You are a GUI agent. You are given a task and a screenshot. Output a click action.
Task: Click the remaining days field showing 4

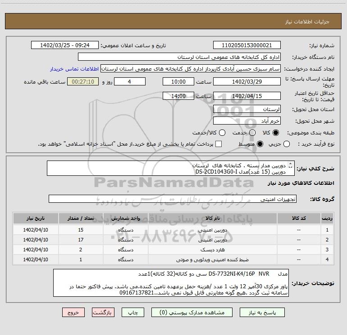(x=129, y=81)
